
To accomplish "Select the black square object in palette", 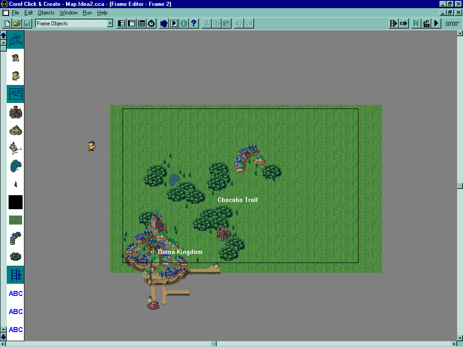I will 16,202.
